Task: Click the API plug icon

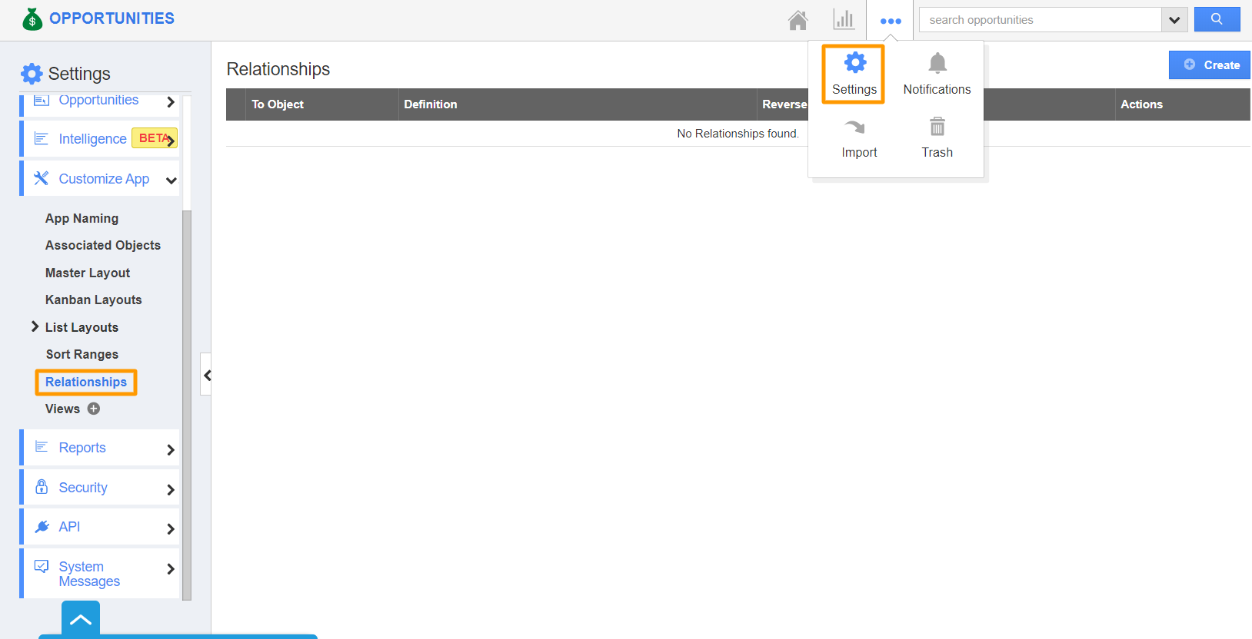Action: [x=42, y=526]
